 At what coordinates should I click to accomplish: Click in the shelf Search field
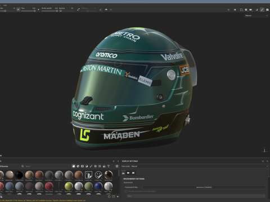click(47, 166)
